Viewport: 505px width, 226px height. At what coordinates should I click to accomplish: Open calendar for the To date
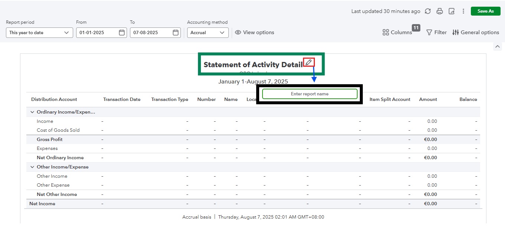pos(176,33)
